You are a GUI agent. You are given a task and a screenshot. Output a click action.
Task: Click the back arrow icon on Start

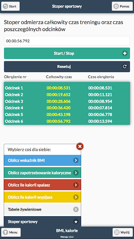(x=5, y=6)
